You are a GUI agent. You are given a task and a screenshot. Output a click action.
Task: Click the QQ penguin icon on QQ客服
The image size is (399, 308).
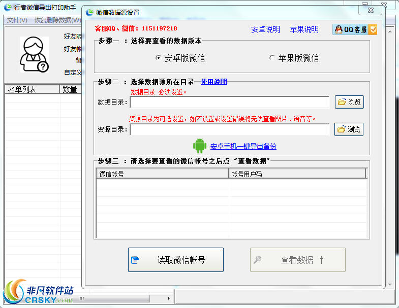click(x=339, y=29)
